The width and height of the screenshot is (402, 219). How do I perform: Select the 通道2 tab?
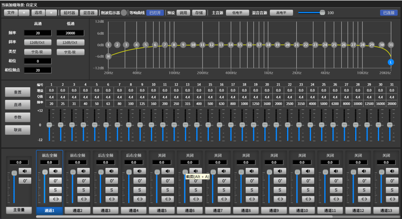point(77,210)
